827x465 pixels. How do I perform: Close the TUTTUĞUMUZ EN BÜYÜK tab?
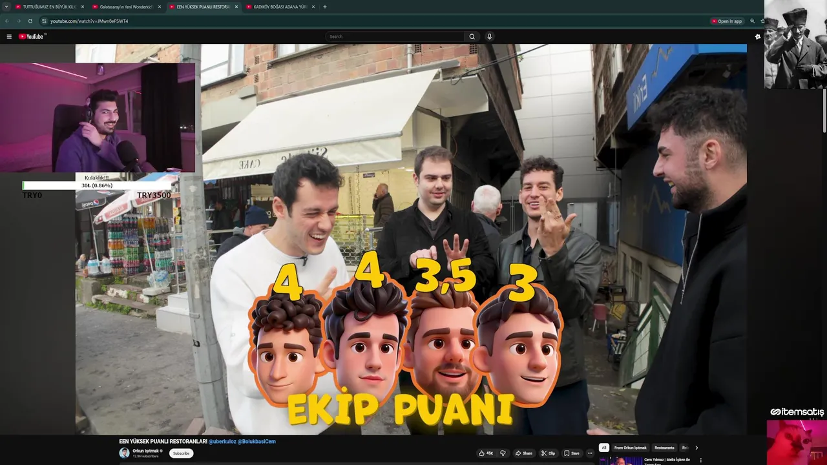[82, 6]
